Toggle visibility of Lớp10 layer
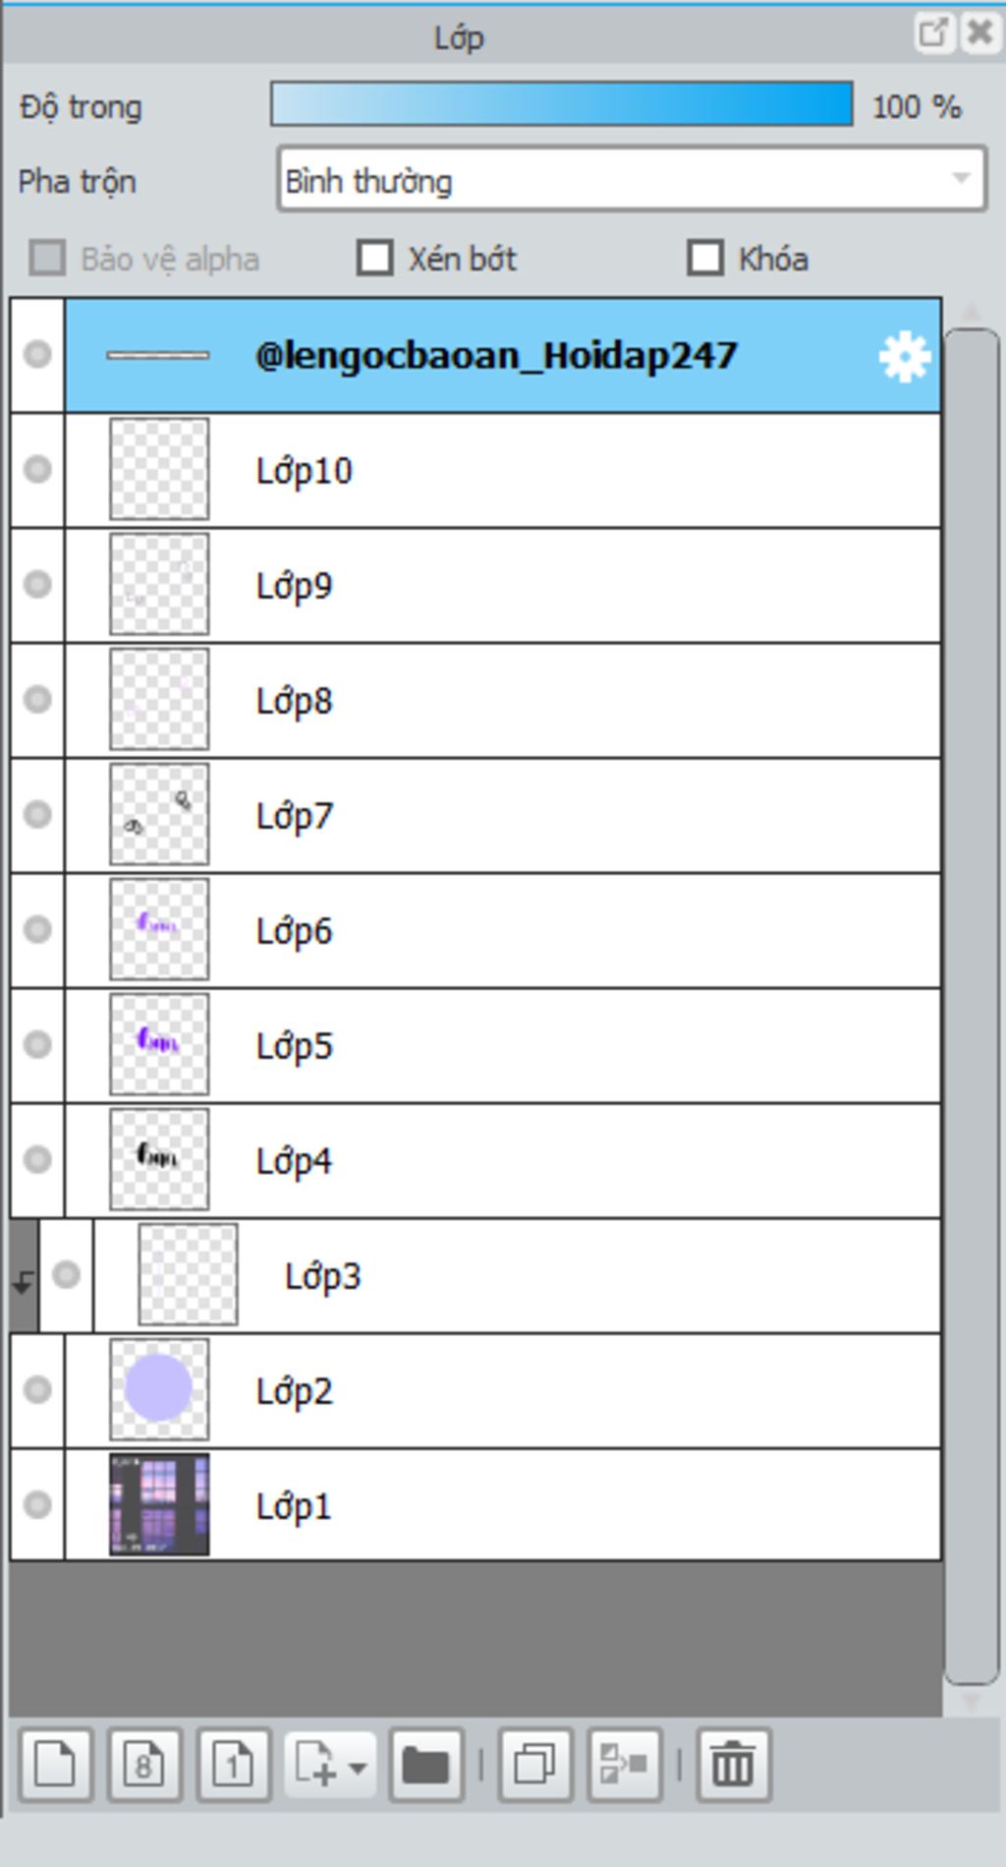The image size is (1006, 1867). pos(37,469)
